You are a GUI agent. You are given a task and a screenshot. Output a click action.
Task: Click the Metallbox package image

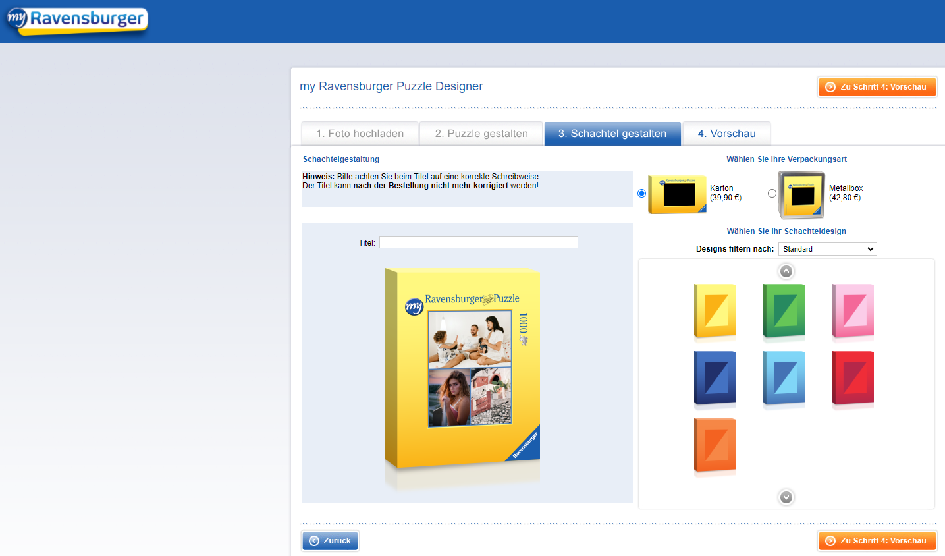point(801,194)
